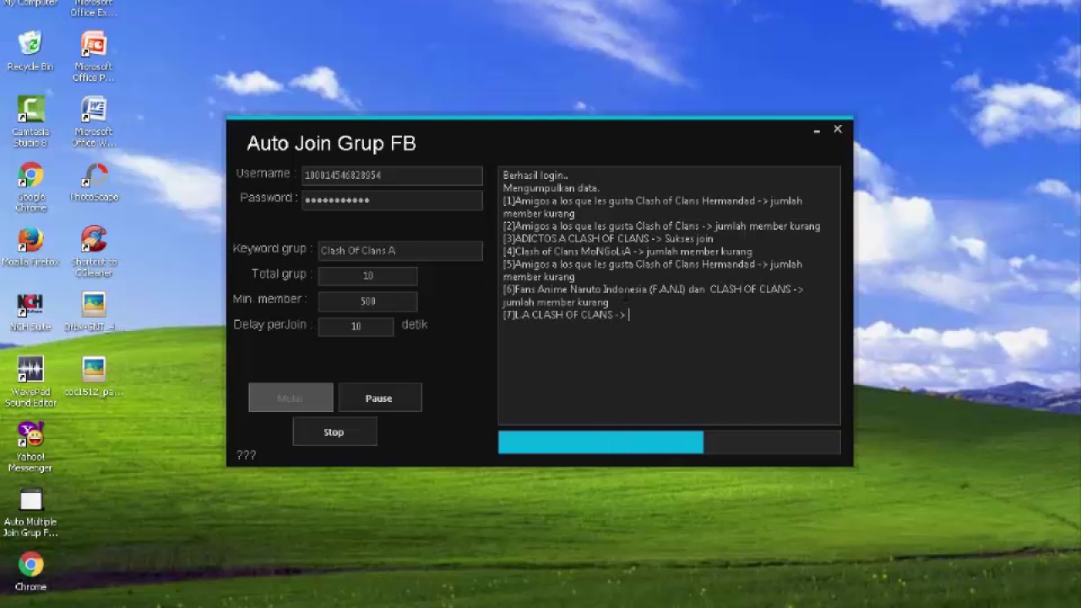
Task: Launch Yahoo Messenger desktop shortcut
Action: pos(30,447)
